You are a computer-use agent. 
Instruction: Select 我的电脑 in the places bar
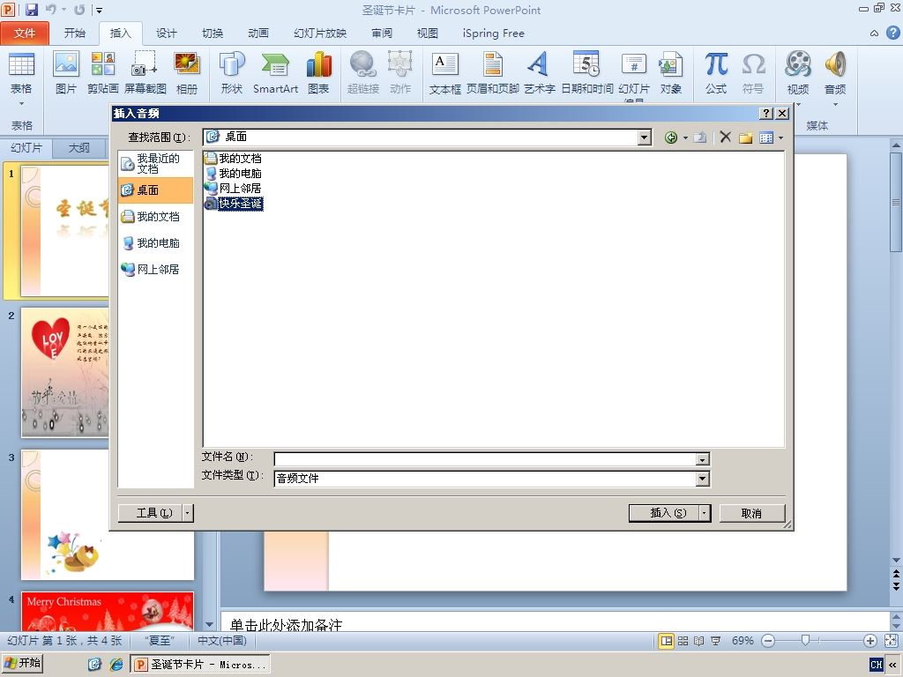click(155, 243)
